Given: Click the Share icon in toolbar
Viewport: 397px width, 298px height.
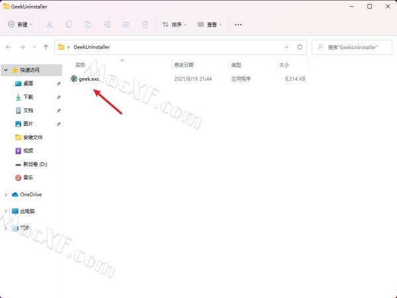Looking at the screenshot, I should click(126, 25).
